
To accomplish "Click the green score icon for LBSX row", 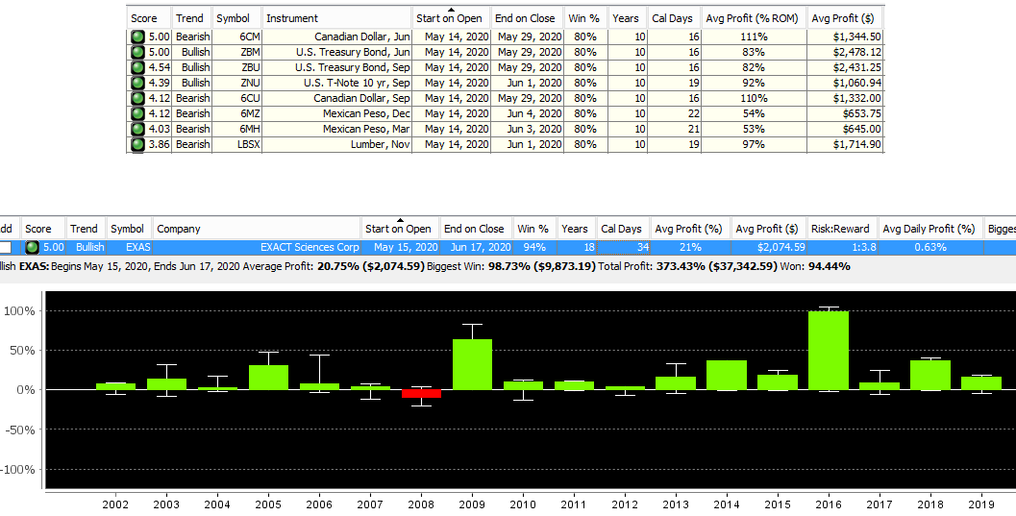I will pos(137,144).
